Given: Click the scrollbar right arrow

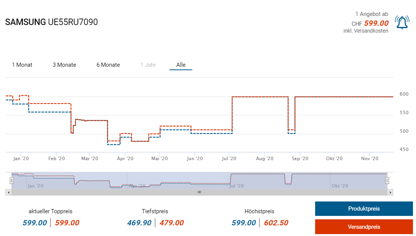Looking at the screenshot, I should [x=391, y=192].
